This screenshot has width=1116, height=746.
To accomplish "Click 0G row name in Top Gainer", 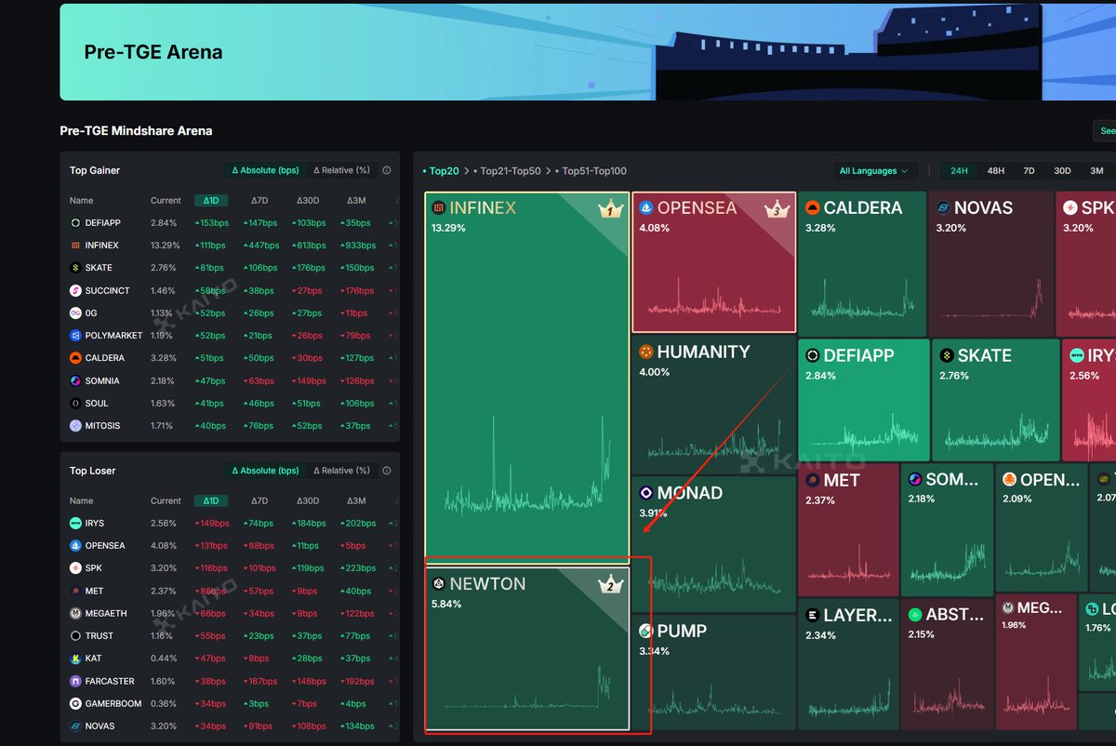I will 91,313.
